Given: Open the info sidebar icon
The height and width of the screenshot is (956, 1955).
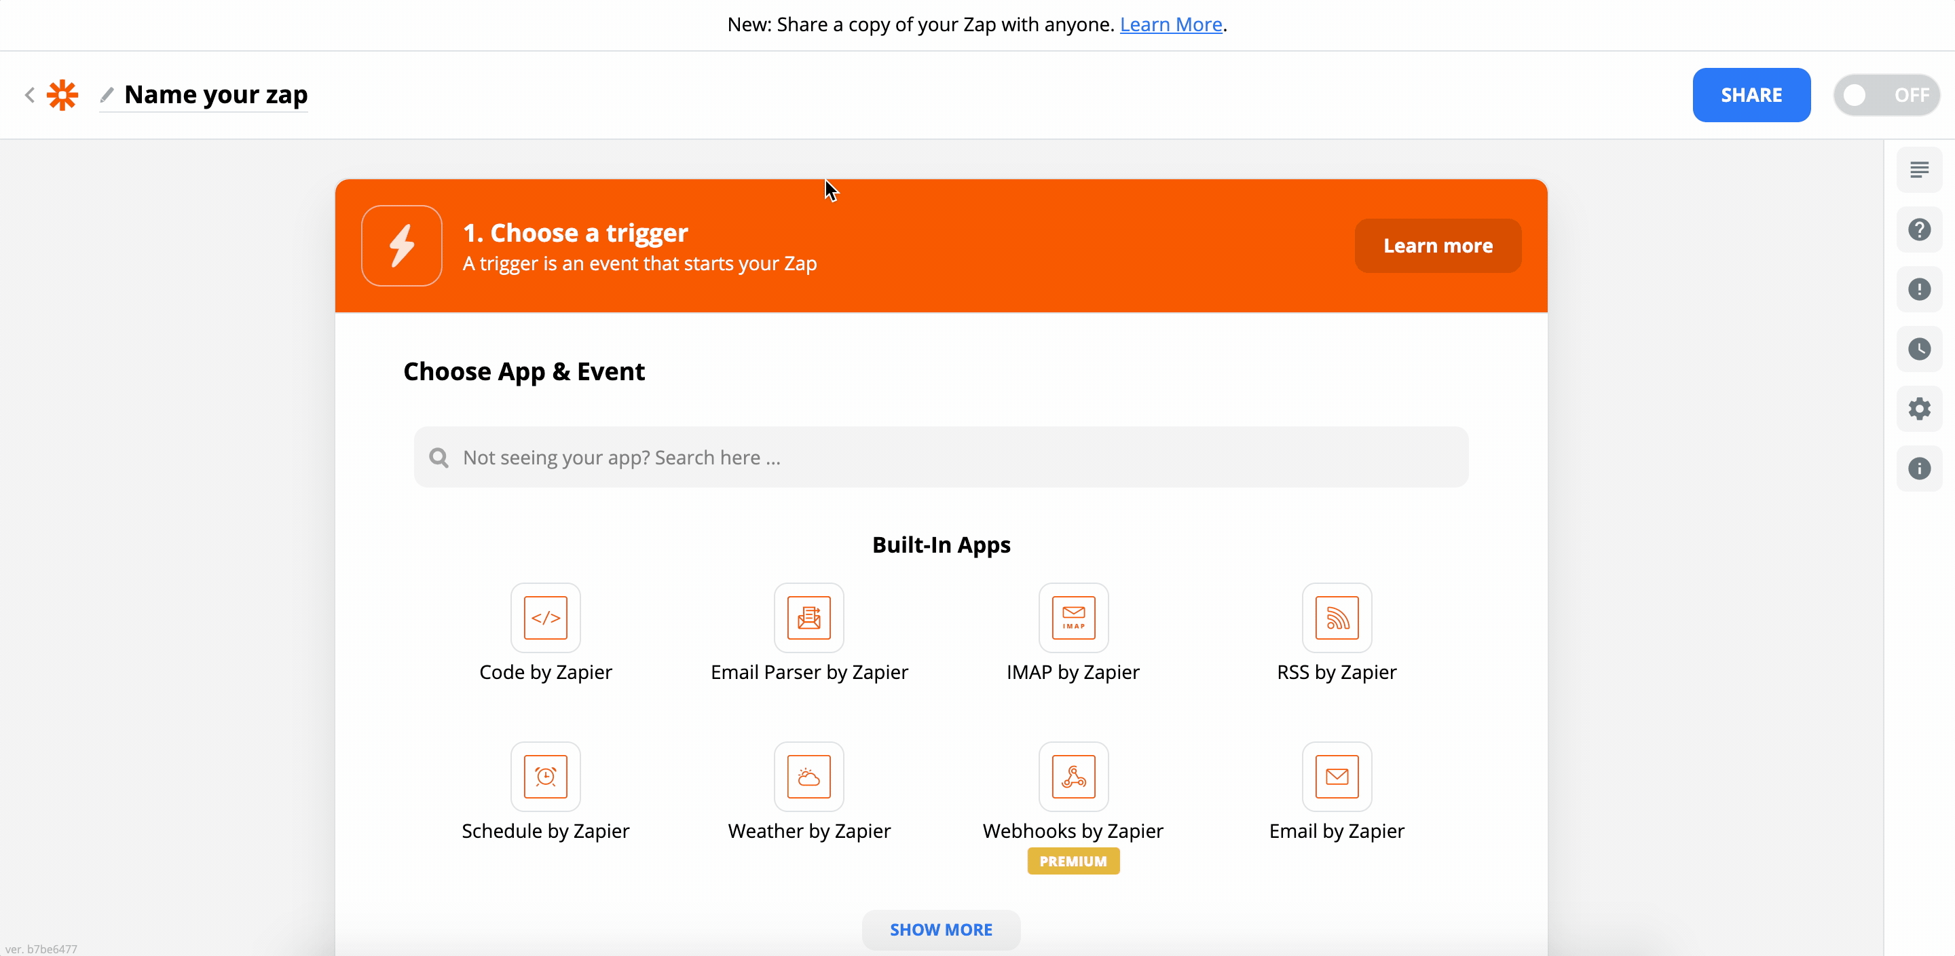Looking at the screenshot, I should [x=1919, y=468].
